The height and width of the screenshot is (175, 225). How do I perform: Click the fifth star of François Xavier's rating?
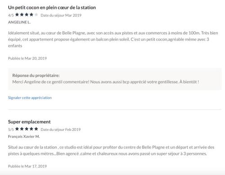pos(36,129)
